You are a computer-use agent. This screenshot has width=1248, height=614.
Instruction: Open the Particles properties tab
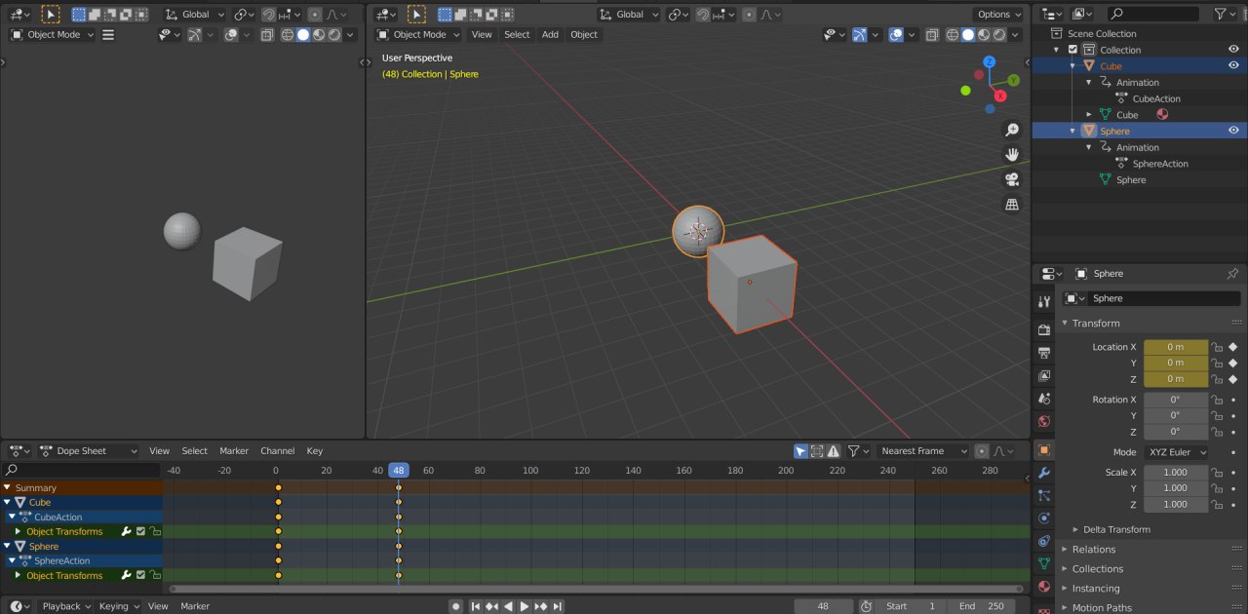click(x=1044, y=495)
